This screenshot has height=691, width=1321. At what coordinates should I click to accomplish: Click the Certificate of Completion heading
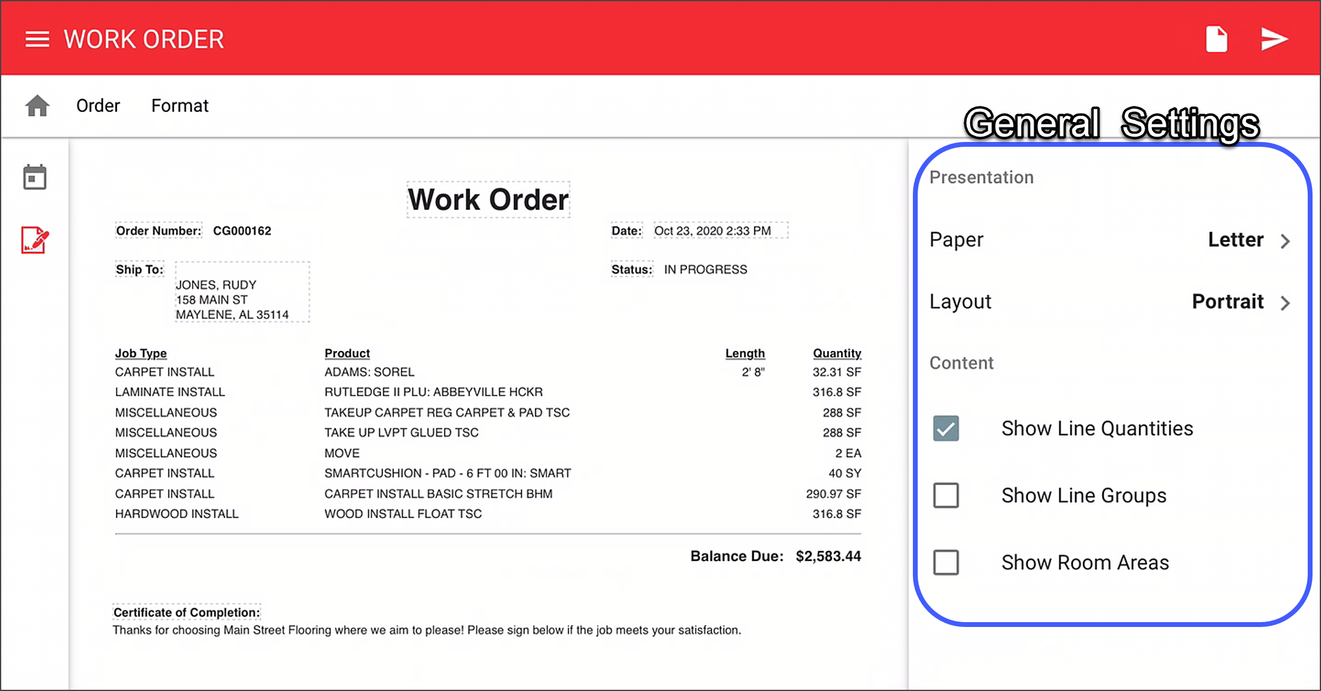click(x=186, y=612)
